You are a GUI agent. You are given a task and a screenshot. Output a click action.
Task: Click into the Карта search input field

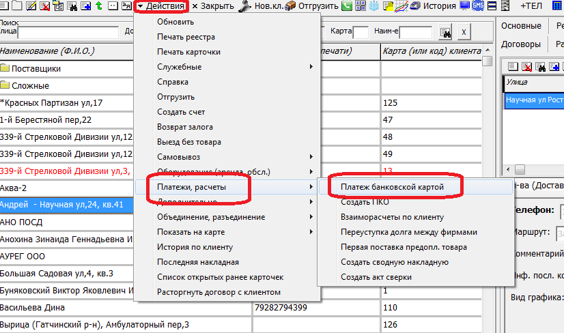pyautogui.click(x=361, y=32)
